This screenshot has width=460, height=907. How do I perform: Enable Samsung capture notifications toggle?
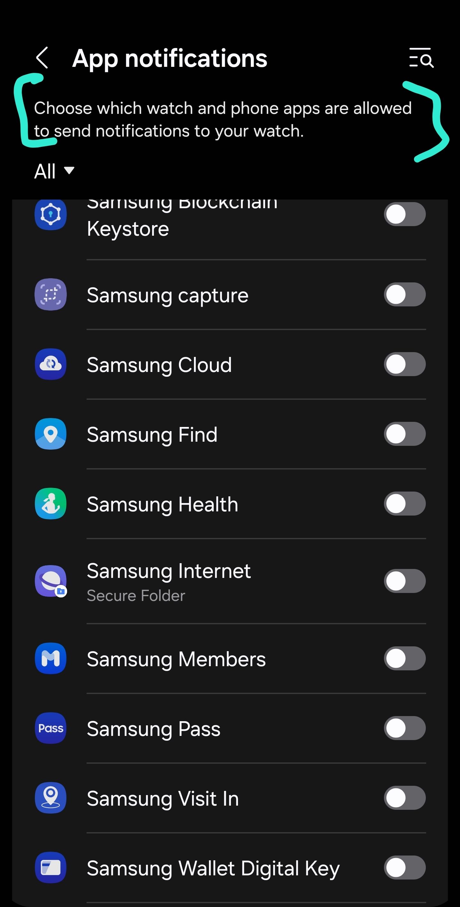[x=404, y=294]
